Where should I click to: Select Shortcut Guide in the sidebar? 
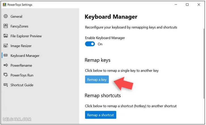(x=22, y=85)
